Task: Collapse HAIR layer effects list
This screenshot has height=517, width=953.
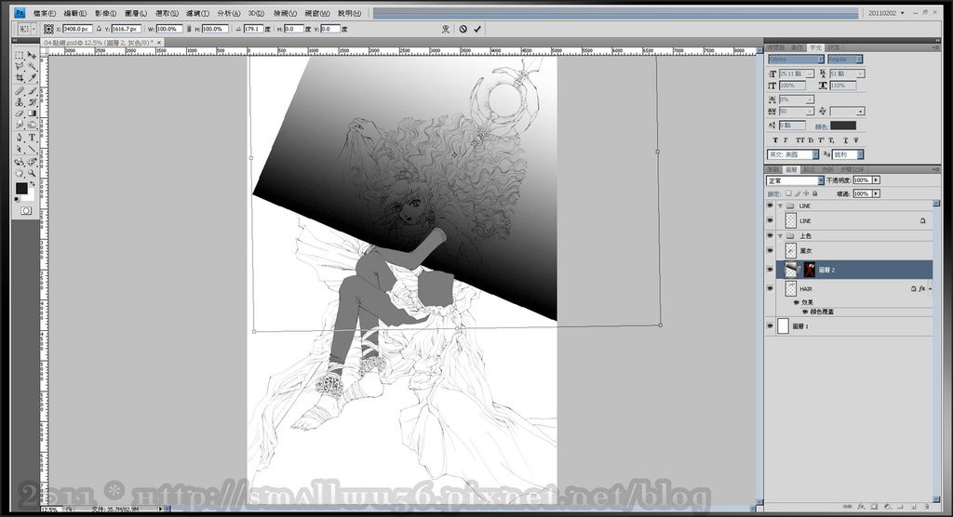Action: click(930, 289)
